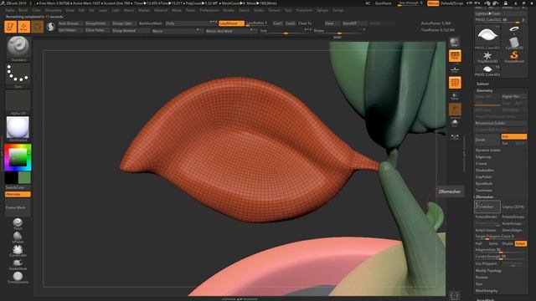Viewport: 536px width, 301px height.
Task: Open the Alpha Off selector
Action: [18, 102]
